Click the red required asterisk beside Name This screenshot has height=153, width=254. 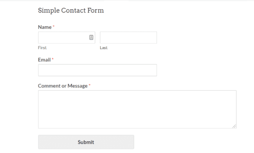tap(54, 26)
